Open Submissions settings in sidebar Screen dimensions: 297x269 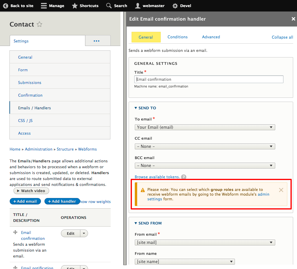point(60,82)
